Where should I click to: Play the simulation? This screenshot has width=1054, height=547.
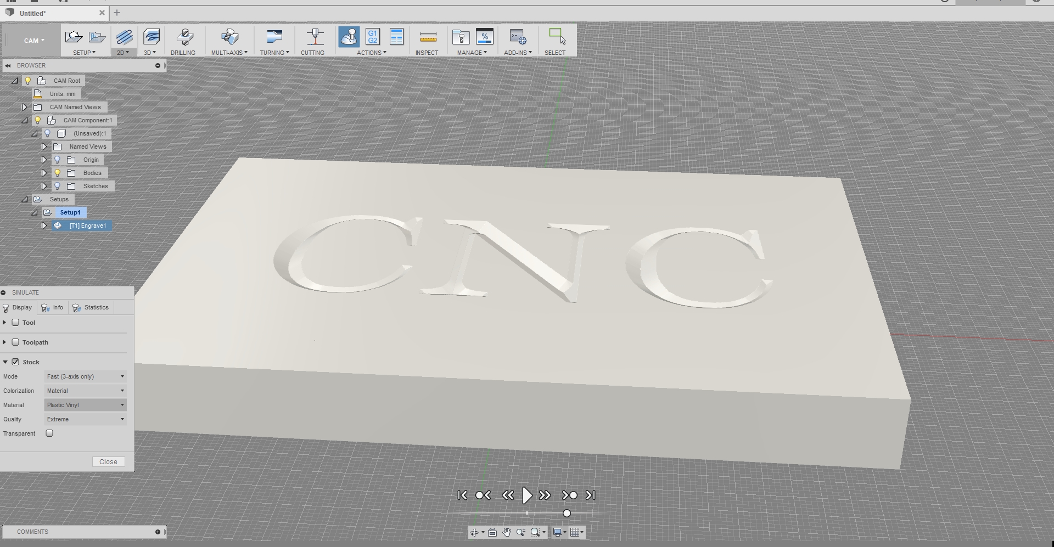click(x=526, y=495)
